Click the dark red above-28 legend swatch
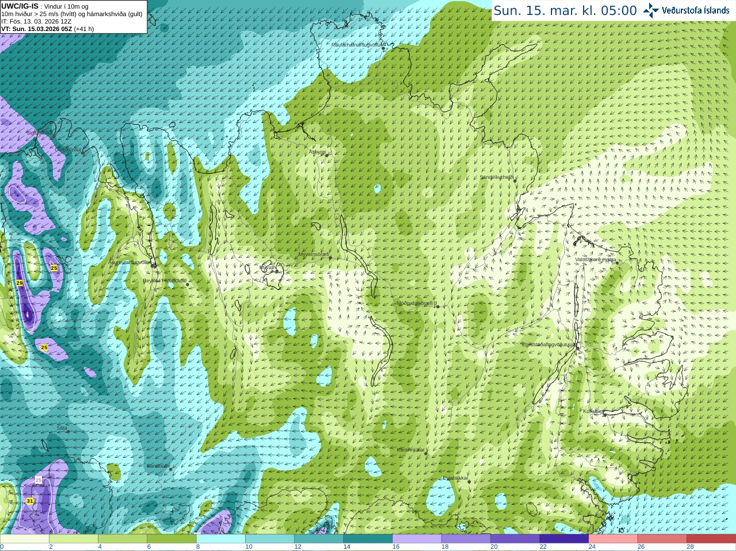The width and height of the screenshot is (736, 551). click(x=711, y=539)
